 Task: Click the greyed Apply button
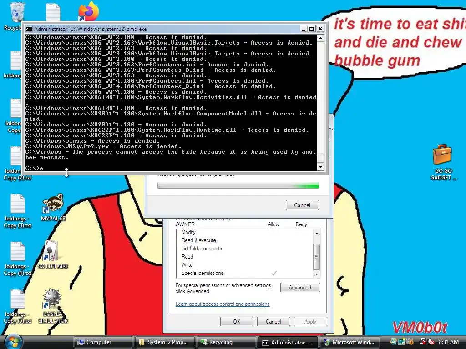(310, 321)
